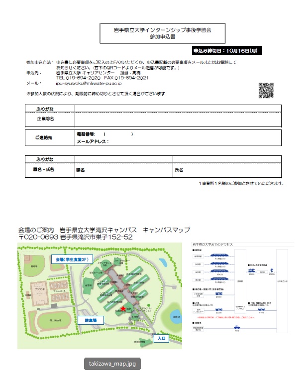Click the first ふりがな input field for company
Image resolution: width=306 pixels, height=383 pixels.
[x=178, y=109]
